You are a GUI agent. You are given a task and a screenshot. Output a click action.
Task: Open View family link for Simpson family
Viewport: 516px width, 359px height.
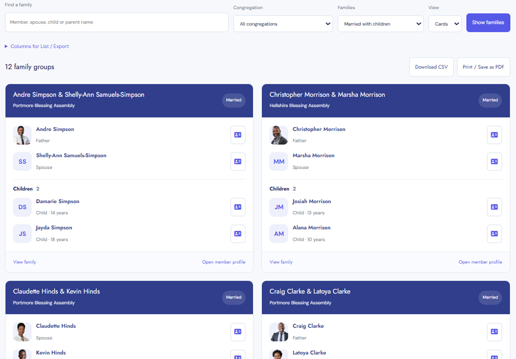click(x=24, y=262)
